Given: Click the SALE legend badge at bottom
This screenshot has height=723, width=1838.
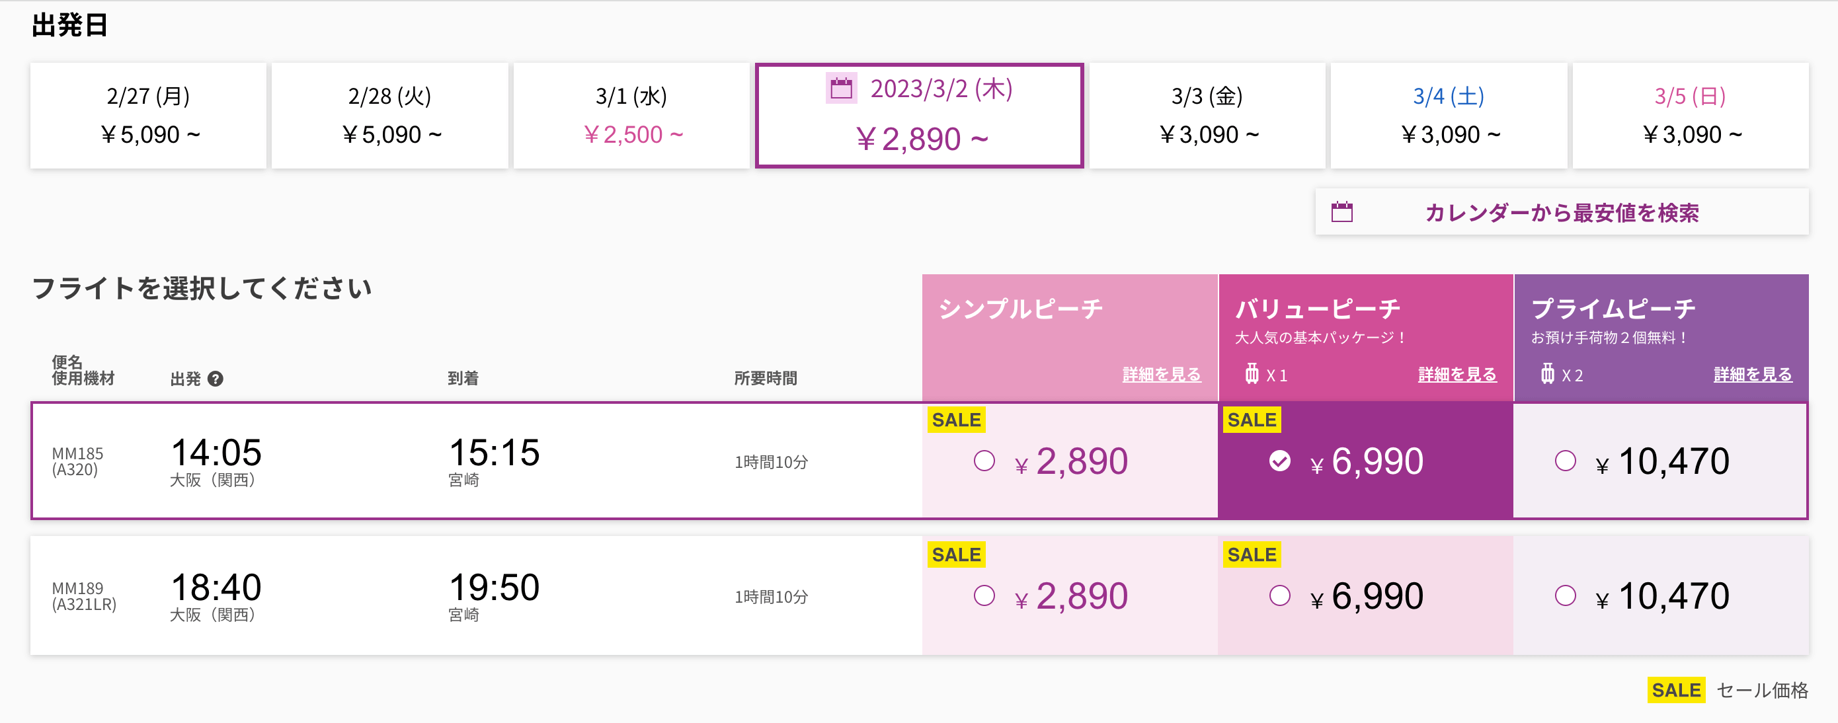Looking at the screenshot, I should coord(1676,690).
